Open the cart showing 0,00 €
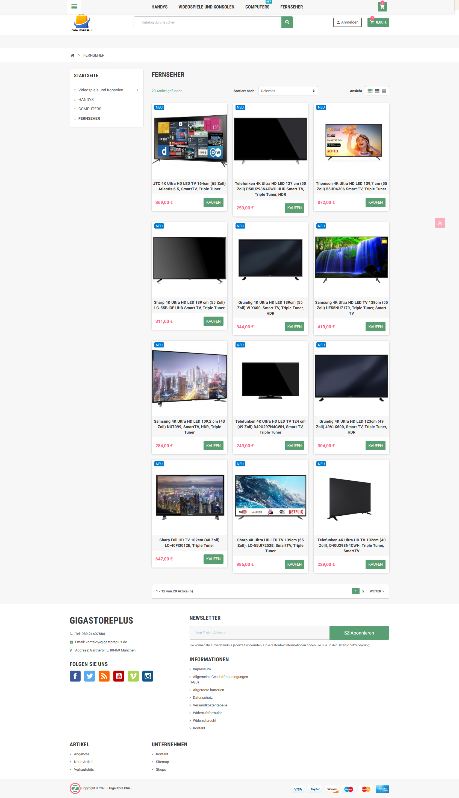Screen dimensions: 459x798 tap(378, 22)
